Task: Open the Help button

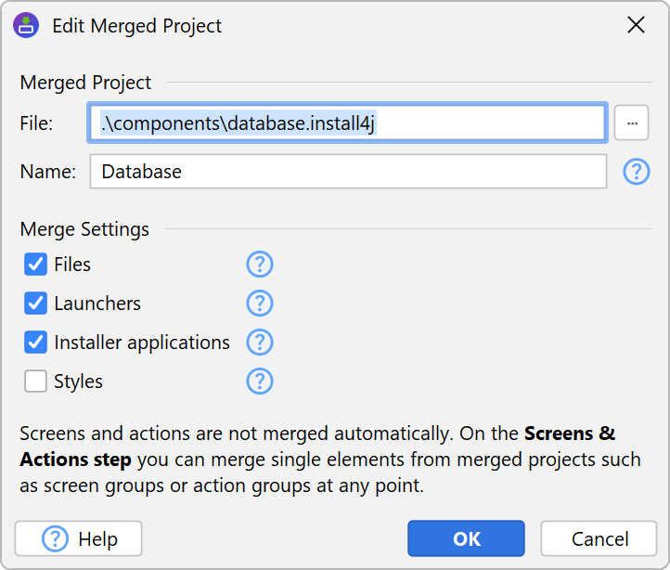Action: (x=79, y=538)
